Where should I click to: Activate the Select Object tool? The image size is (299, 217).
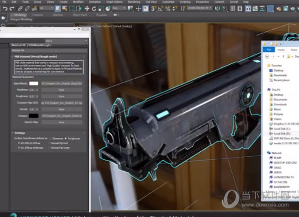pos(58,8)
